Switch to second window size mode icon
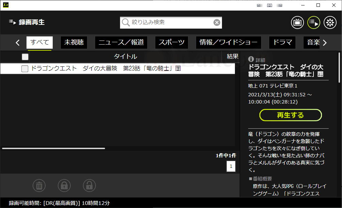Screen dimensions: 342x208 270,5
